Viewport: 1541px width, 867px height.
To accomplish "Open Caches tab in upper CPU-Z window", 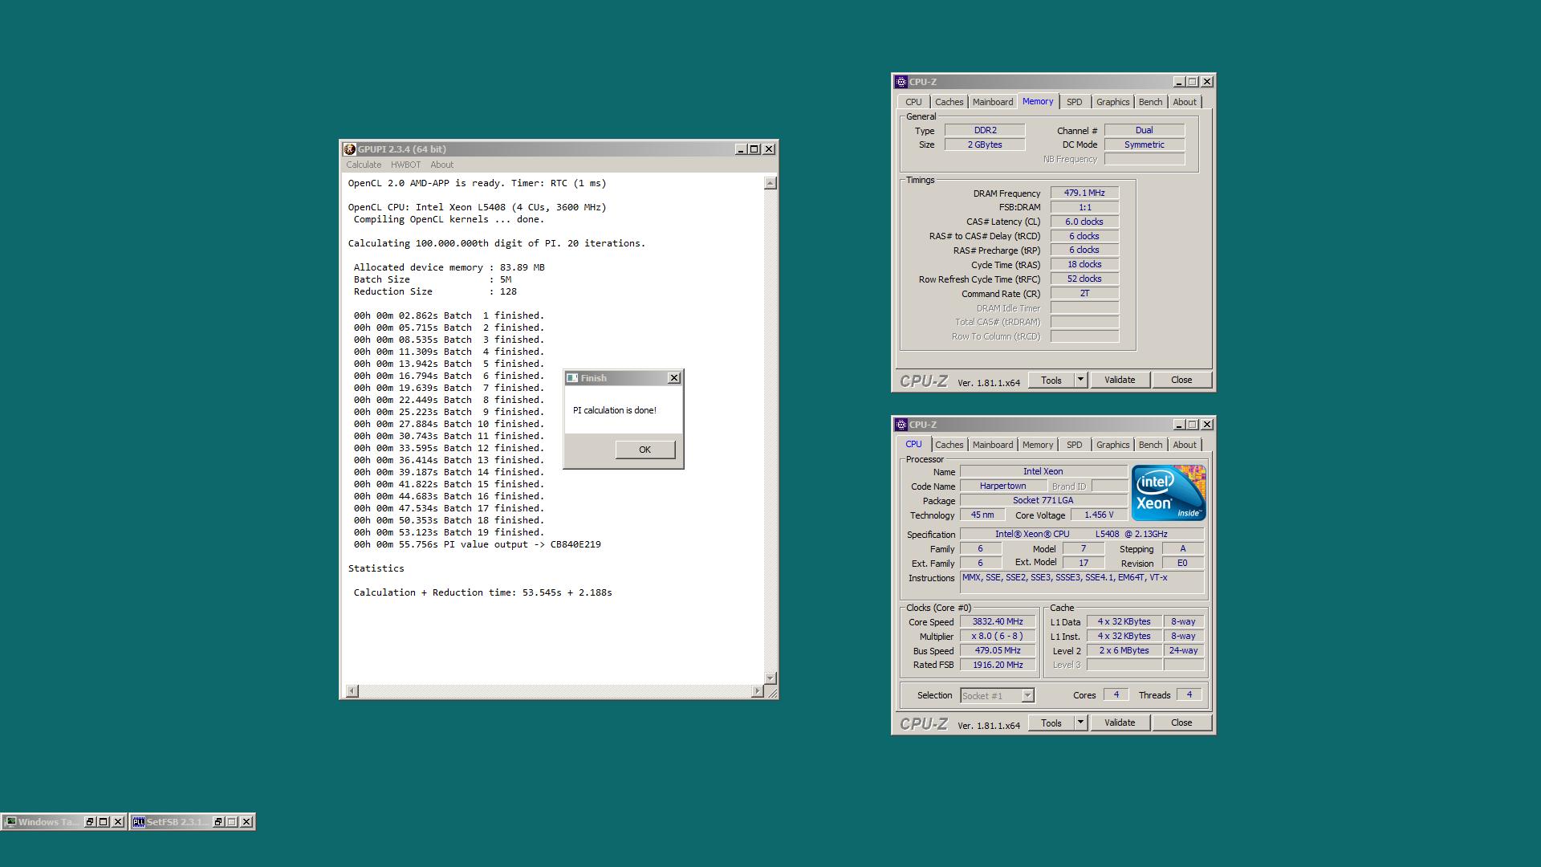I will pos(949,102).
